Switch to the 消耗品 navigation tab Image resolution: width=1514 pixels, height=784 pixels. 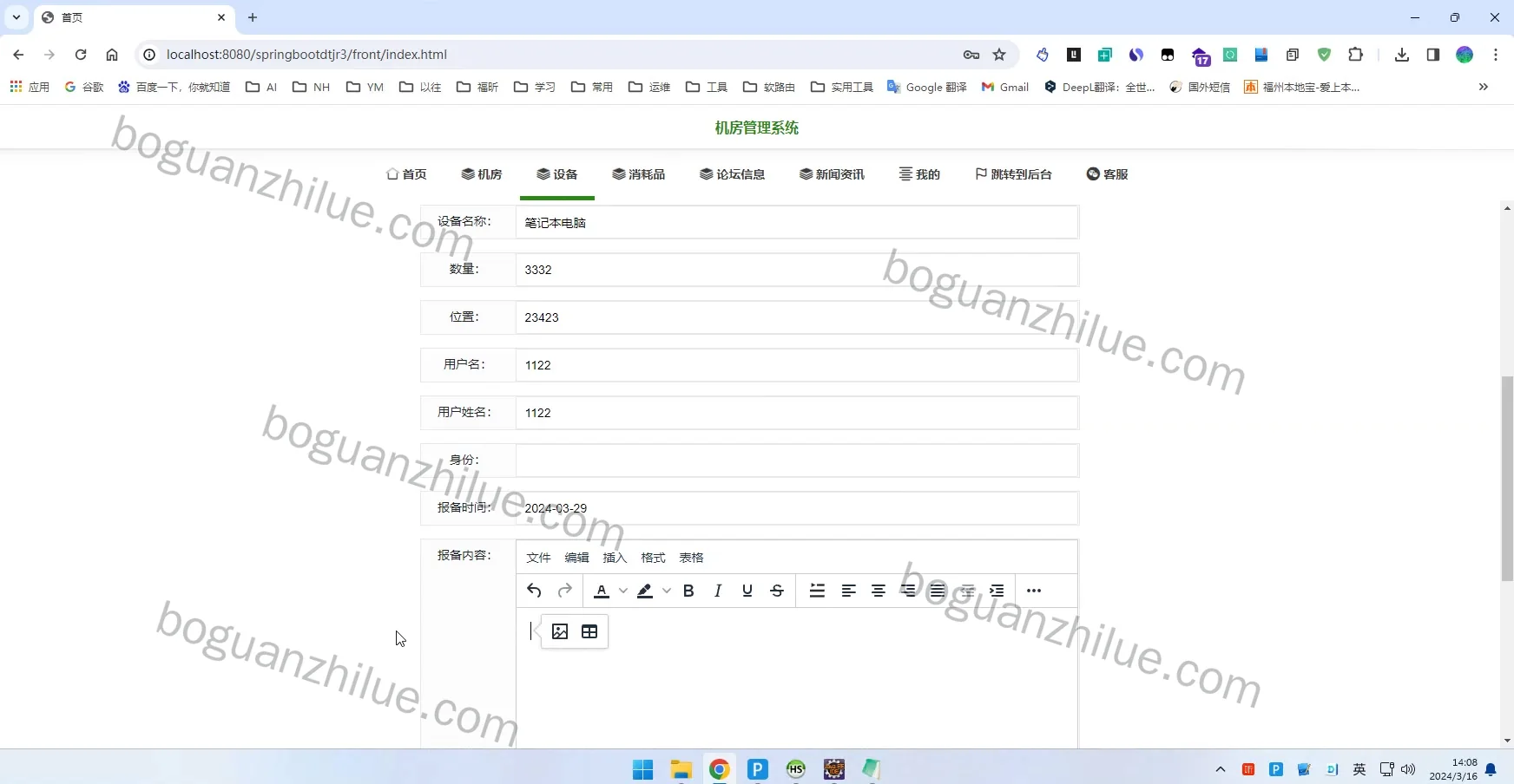(638, 174)
